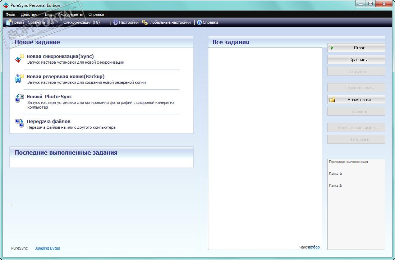Maximize the PureSync window
This screenshot has height=260, width=395.
click(371, 4)
